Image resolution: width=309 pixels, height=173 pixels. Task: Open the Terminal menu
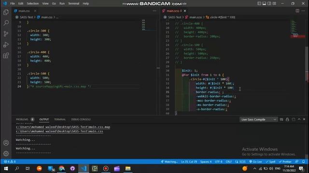(74, 3)
